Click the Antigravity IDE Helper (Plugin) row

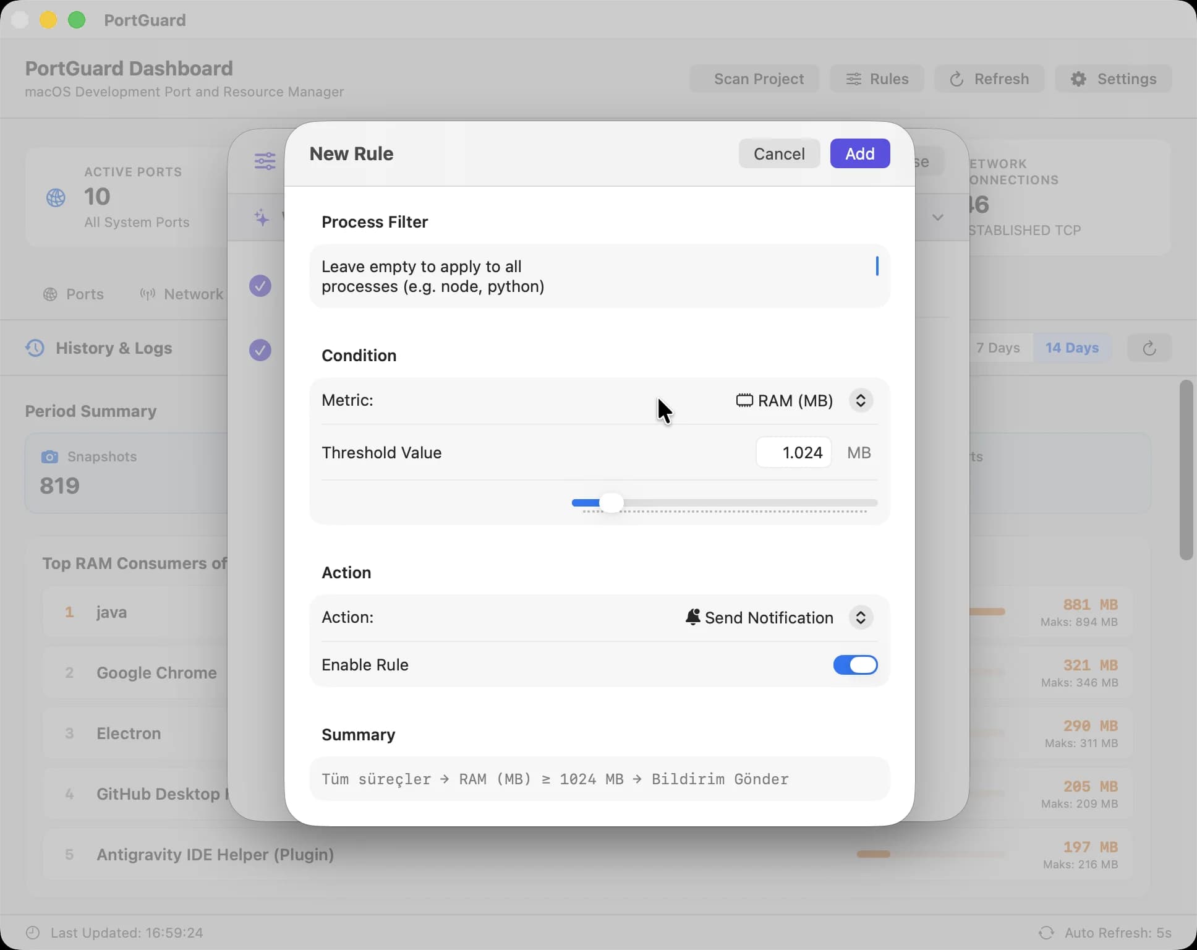(x=587, y=855)
